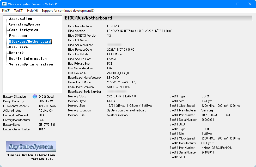This screenshot has height=167, width=256.
Task: Show Network information
Action: [x=16, y=53]
